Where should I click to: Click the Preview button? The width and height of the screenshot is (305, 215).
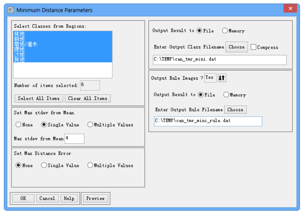point(95,198)
